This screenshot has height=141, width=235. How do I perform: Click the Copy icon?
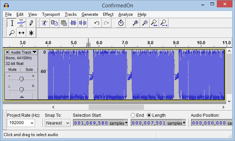54,23
